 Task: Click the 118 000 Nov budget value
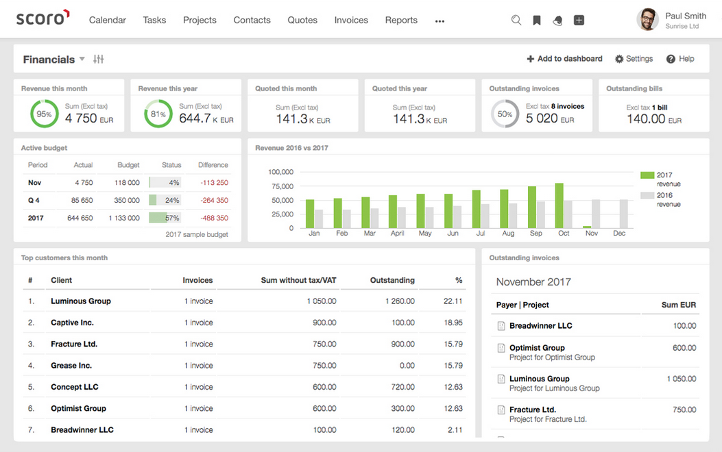pos(127,183)
